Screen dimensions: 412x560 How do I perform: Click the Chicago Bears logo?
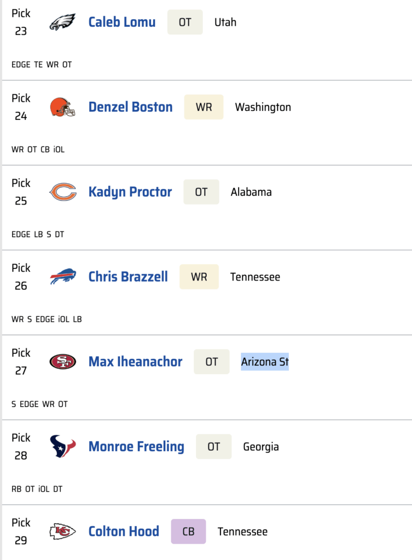(62, 192)
